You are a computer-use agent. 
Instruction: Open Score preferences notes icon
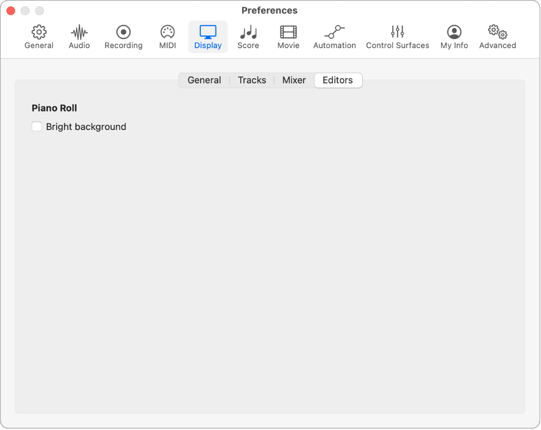pos(248,32)
